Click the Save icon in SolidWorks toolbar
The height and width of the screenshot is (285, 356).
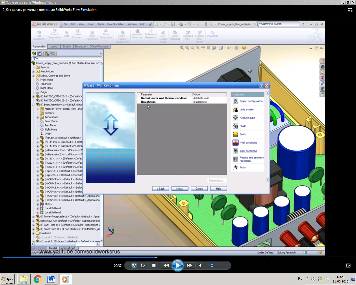coord(173,24)
